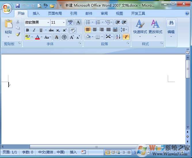The width and height of the screenshot is (192, 158).
Task: Apply character border icon
Action: pos(78,22)
